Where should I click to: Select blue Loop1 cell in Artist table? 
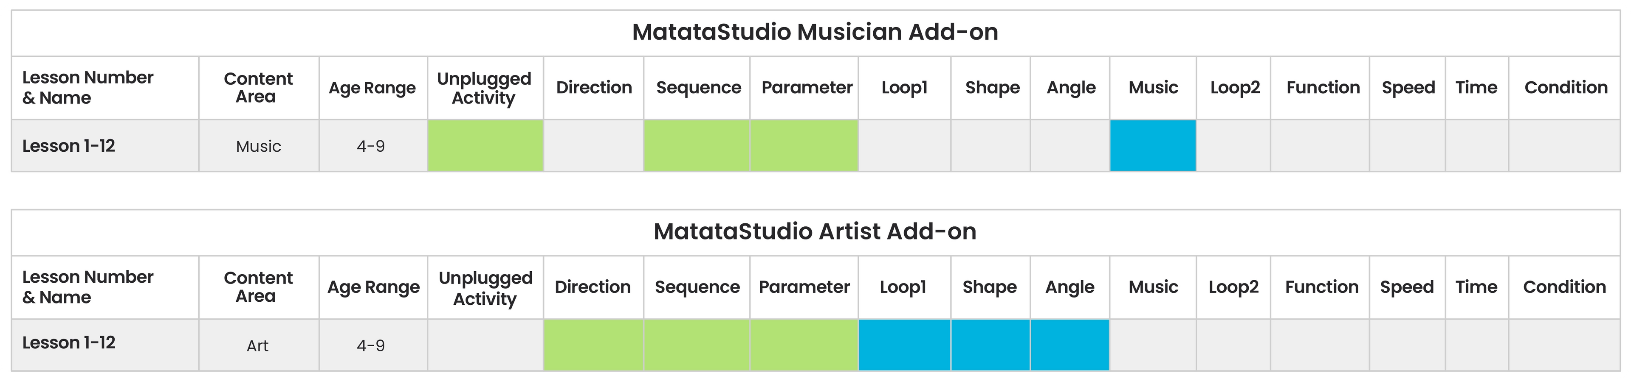click(904, 345)
